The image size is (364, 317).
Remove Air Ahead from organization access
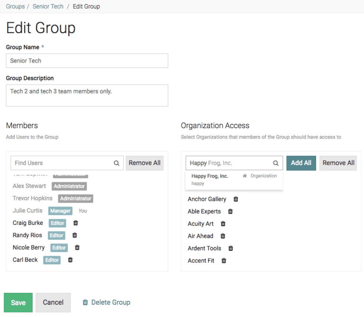click(x=223, y=236)
